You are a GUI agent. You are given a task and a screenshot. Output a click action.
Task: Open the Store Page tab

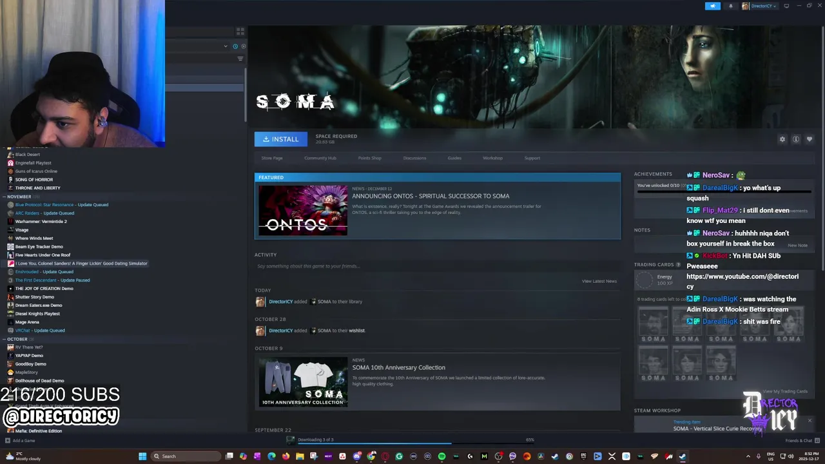coord(272,158)
